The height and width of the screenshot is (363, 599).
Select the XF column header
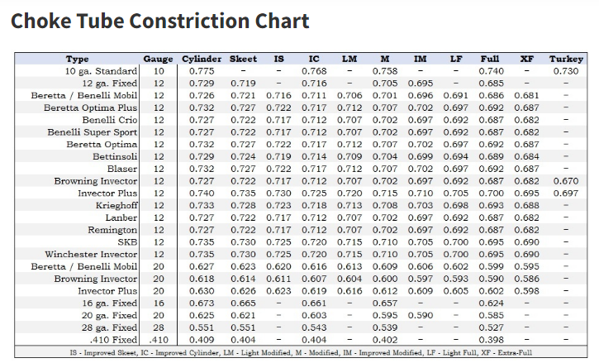point(526,60)
